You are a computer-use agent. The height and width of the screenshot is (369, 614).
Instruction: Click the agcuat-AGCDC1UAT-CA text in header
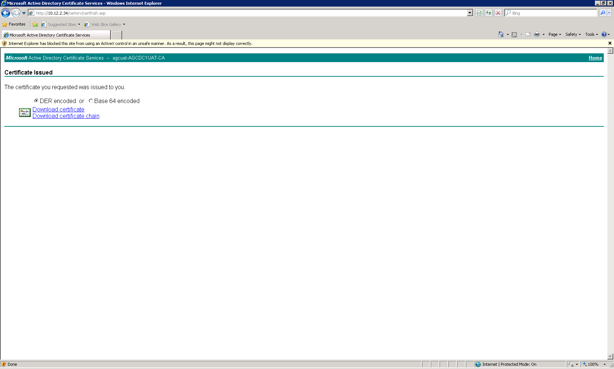pos(139,58)
